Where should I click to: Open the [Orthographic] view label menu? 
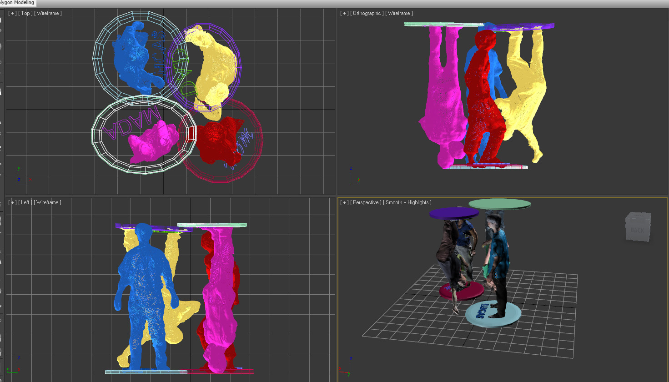[367, 13]
